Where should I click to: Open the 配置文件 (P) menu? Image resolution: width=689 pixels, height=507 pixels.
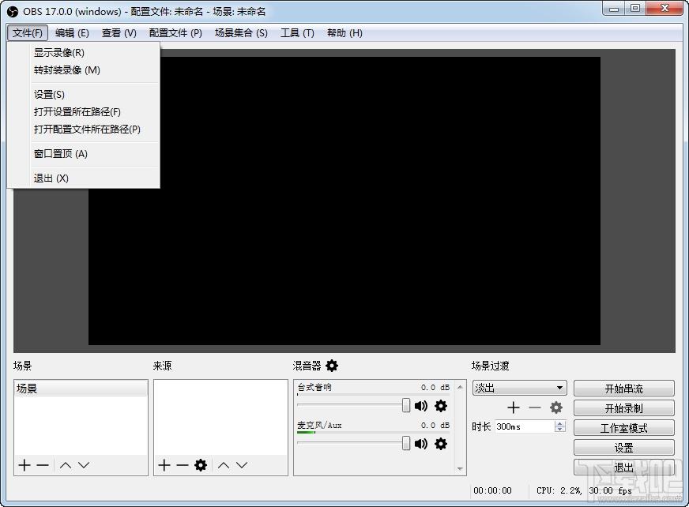175,33
